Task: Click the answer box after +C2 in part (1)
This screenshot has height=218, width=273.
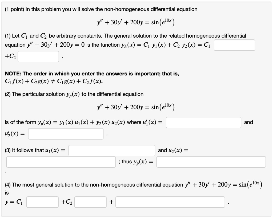Action: (38, 56)
